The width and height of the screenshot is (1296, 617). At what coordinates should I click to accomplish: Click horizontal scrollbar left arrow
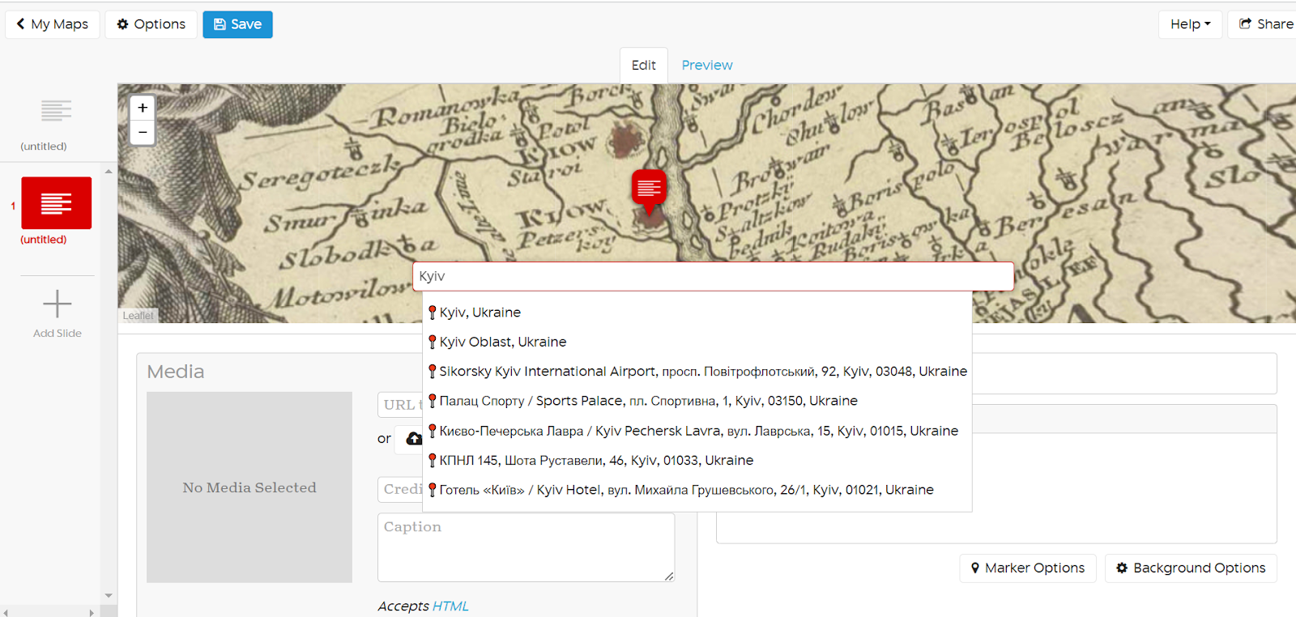6,613
